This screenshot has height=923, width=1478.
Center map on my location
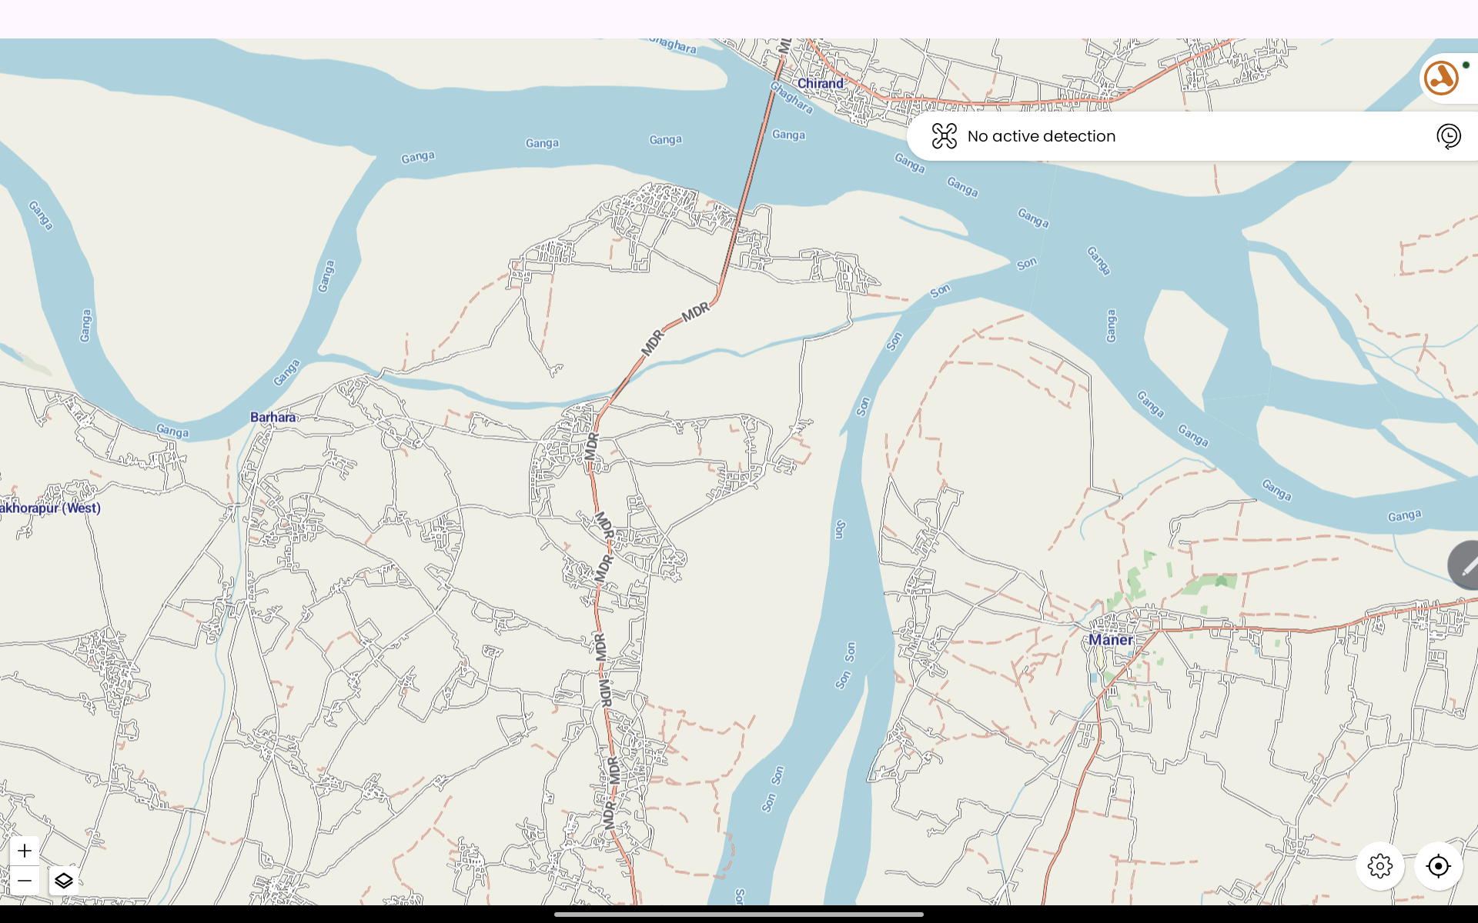[1438, 866]
